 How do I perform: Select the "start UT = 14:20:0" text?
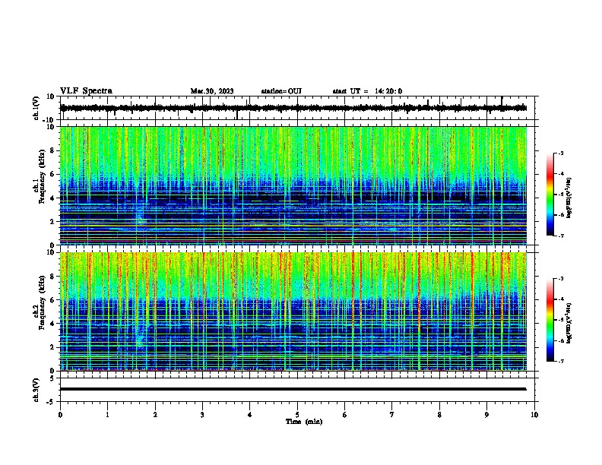tap(367, 91)
